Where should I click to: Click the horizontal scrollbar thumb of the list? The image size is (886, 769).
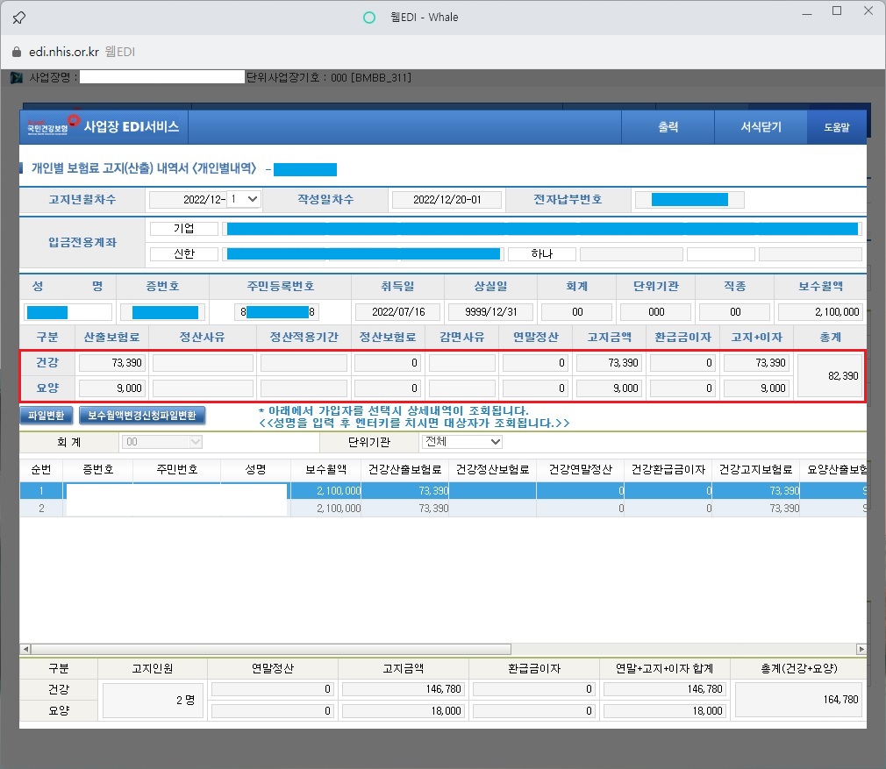click(271, 649)
